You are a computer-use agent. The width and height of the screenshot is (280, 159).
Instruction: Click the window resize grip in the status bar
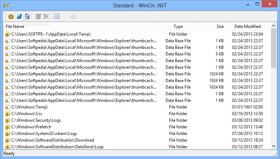(275, 154)
